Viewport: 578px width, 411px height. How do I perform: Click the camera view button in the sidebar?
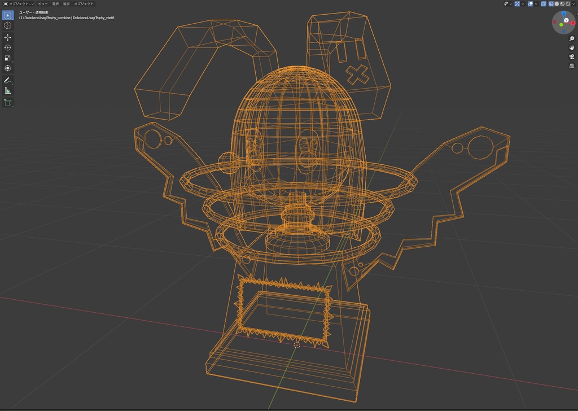pos(571,56)
